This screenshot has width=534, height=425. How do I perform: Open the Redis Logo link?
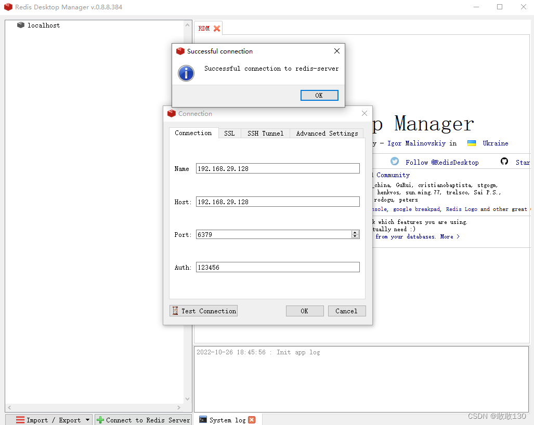tap(461, 209)
